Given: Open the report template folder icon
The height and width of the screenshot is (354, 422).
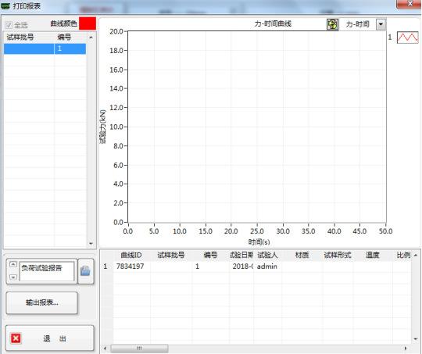Looking at the screenshot, I should coord(86,271).
